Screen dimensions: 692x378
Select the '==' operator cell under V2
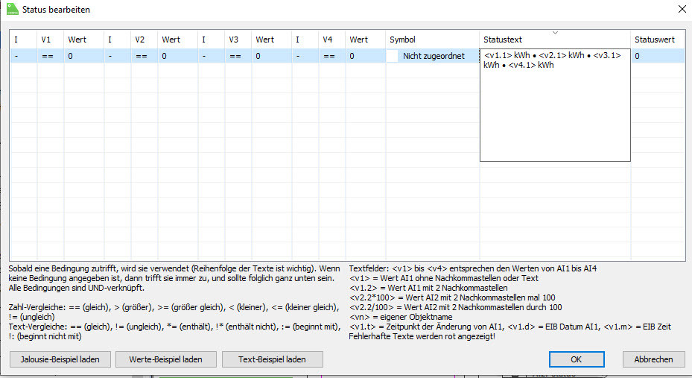(144, 56)
